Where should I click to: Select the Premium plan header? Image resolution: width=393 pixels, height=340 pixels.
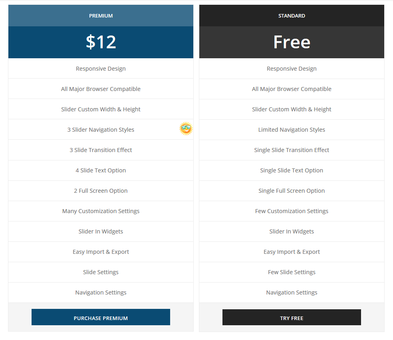[x=101, y=16]
